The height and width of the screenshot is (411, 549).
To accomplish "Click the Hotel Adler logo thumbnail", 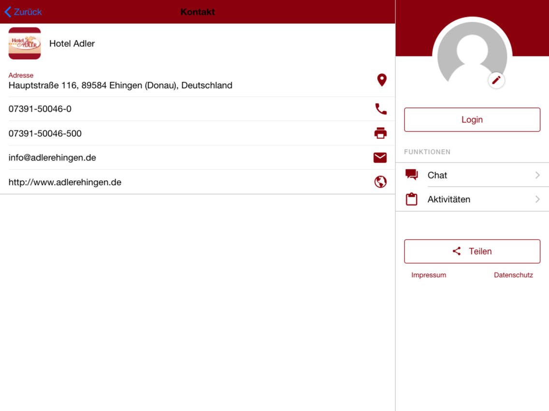I will point(25,43).
